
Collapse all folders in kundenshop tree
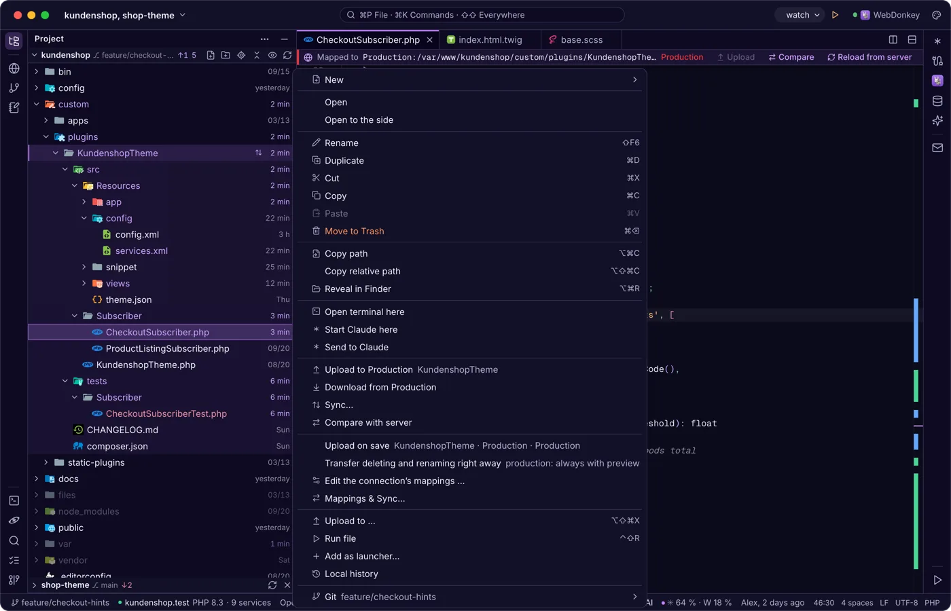tap(257, 55)
